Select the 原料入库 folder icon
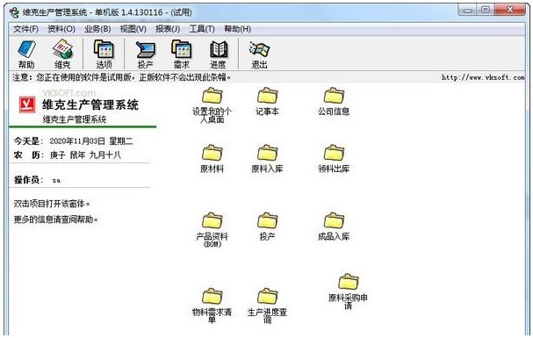 tap(267, 153)
